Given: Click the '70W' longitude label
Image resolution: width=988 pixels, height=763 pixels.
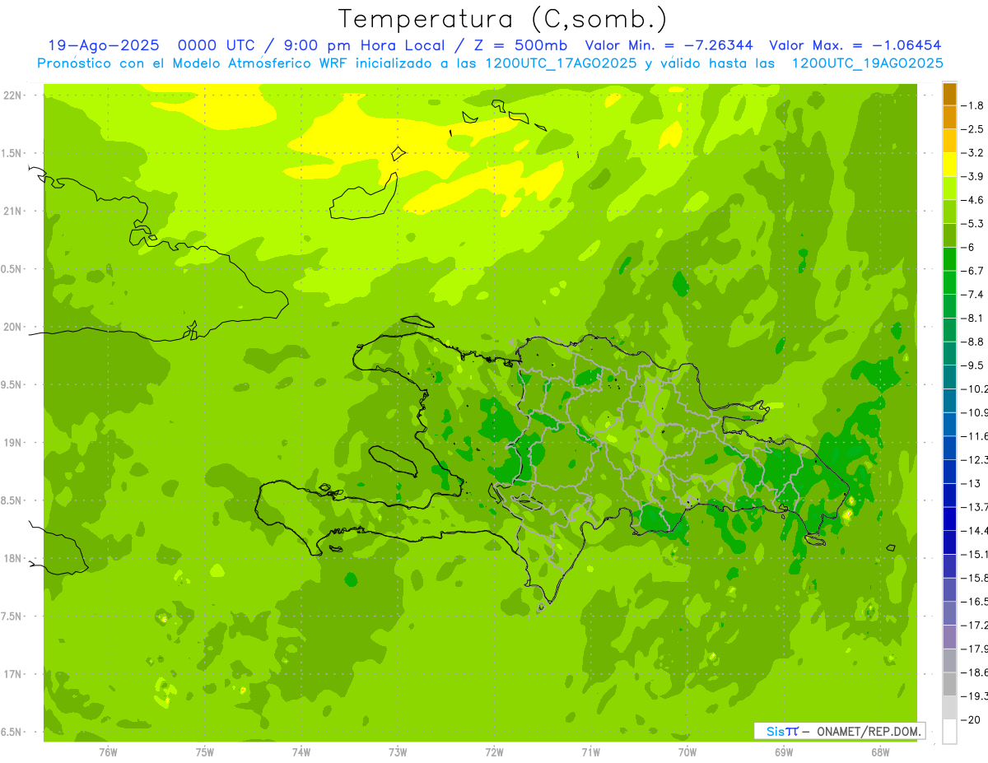Looking at the screenshot, I should (x=687, y=751).
